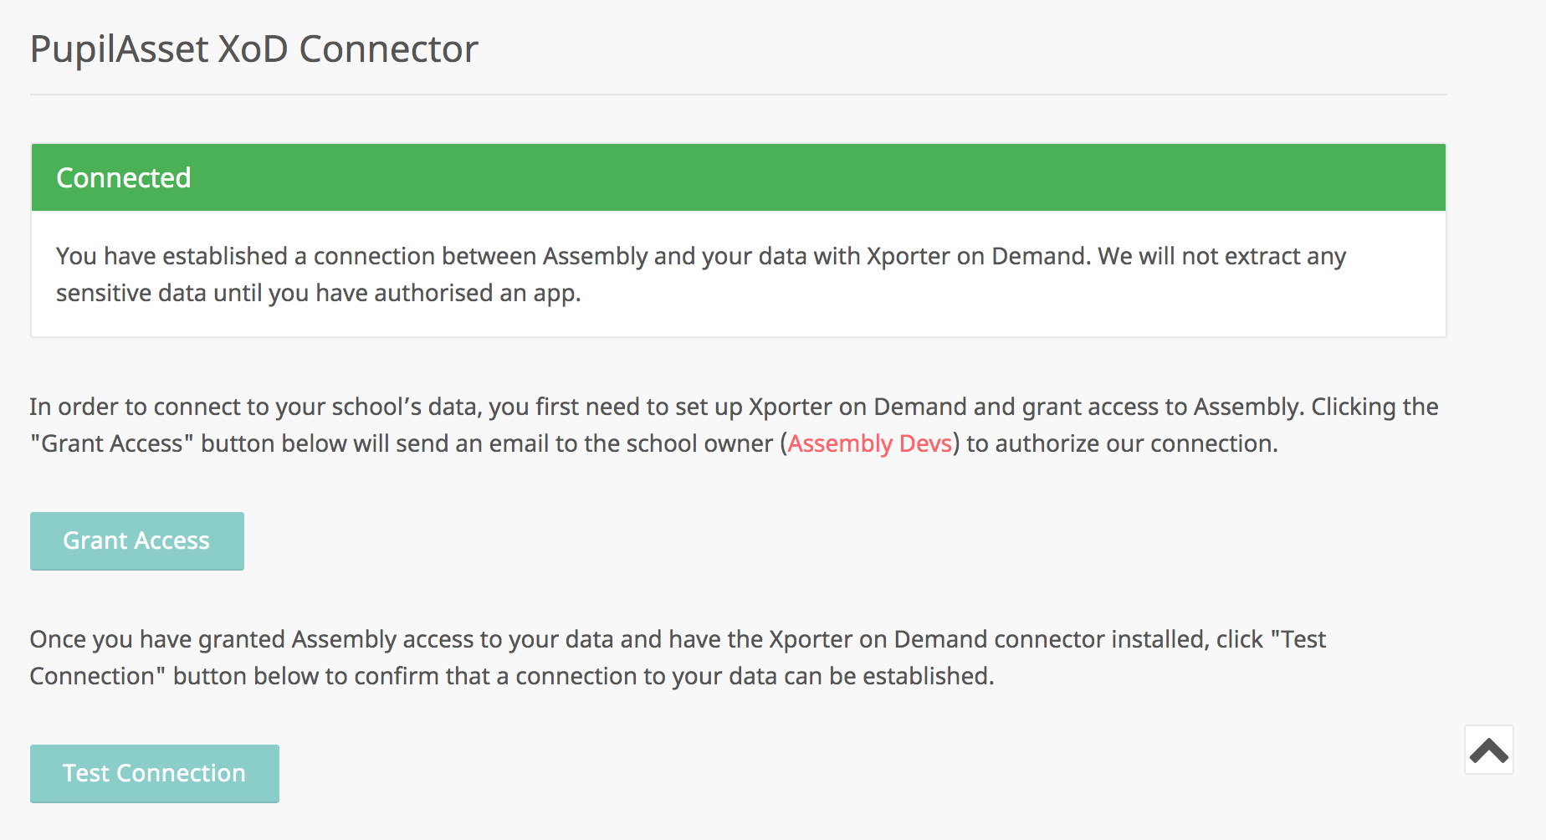The image size is (1546, 840).
Task: Click the empty right side of the green Connected bar
Action: [x=1171, y=177]
